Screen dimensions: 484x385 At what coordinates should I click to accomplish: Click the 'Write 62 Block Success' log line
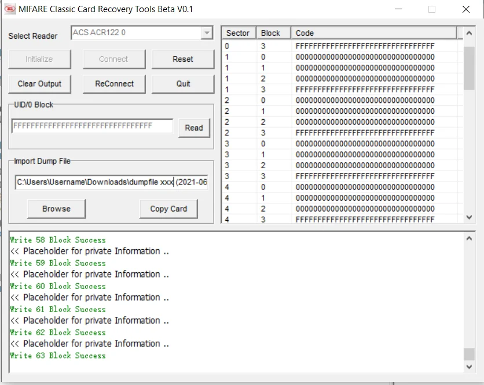click(58, 332)
